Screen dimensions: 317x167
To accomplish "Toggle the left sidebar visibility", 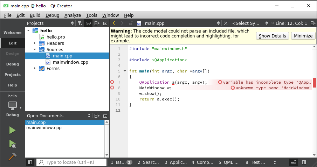I will tap(30, 162).
